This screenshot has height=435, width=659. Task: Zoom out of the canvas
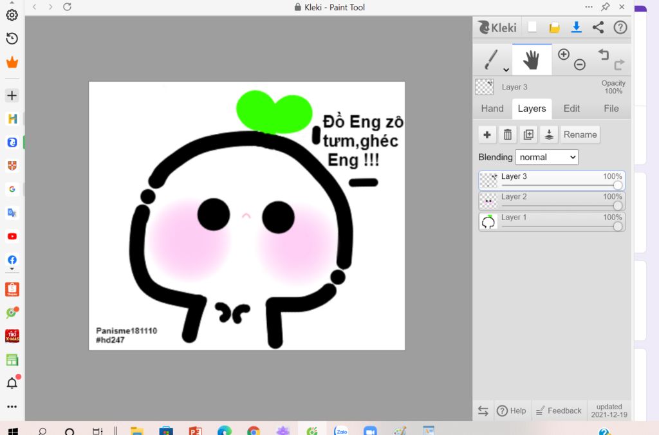coord(580,64)
